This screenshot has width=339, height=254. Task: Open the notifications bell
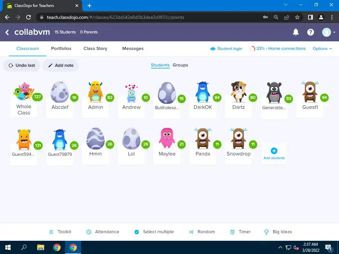point(296,32)
